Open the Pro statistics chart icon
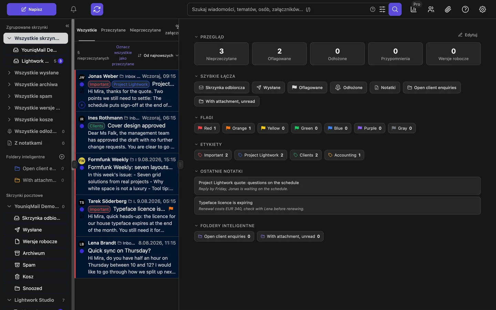496x310 pixels. (414, 9)
